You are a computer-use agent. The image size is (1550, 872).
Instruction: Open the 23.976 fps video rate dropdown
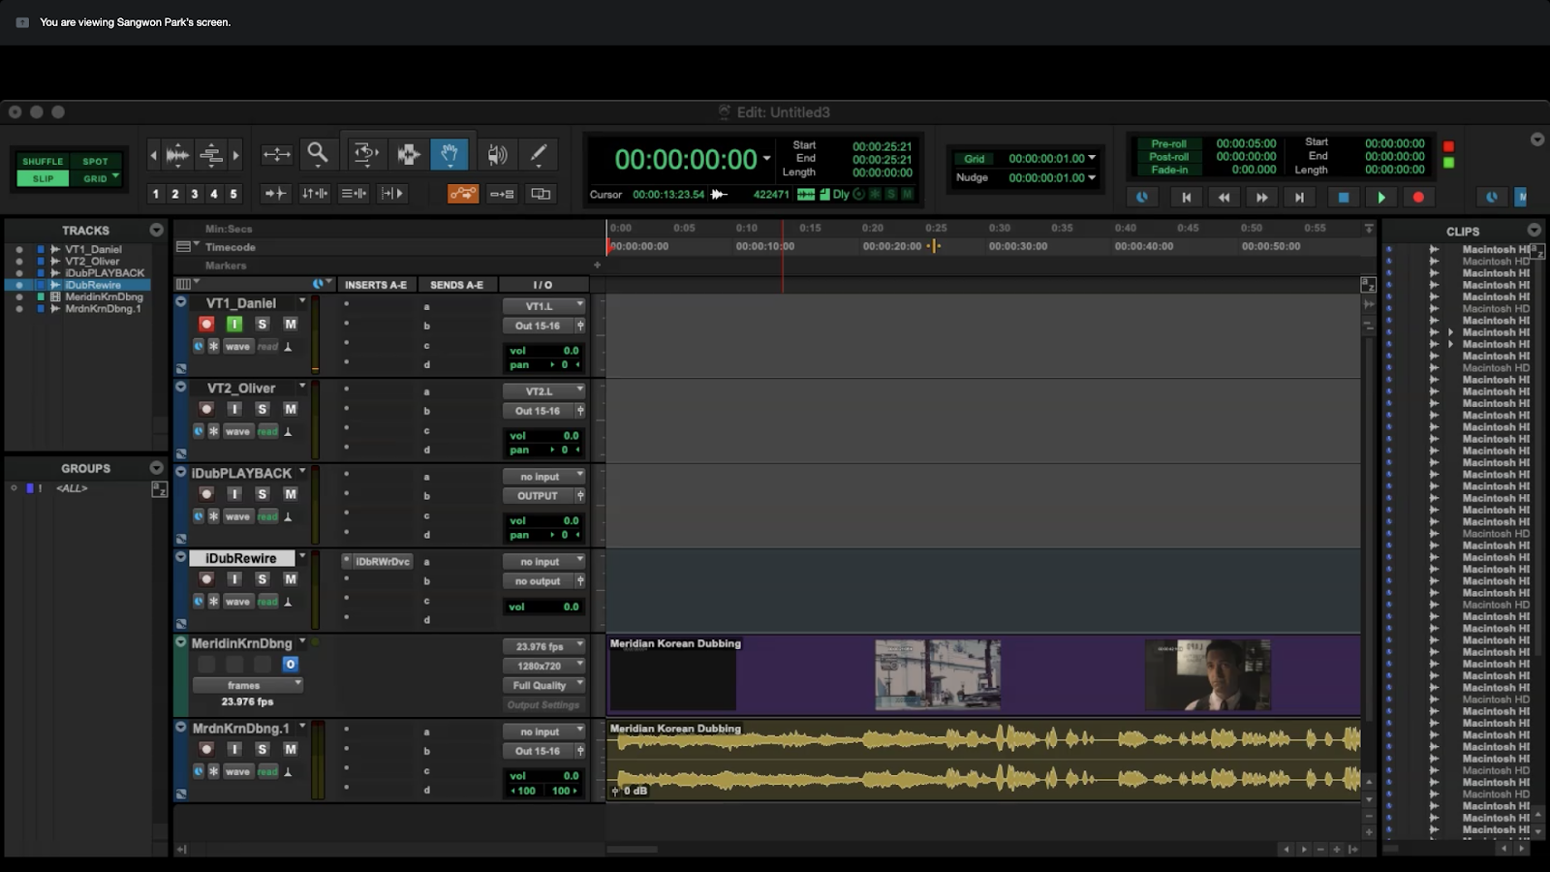coord(542,646)
